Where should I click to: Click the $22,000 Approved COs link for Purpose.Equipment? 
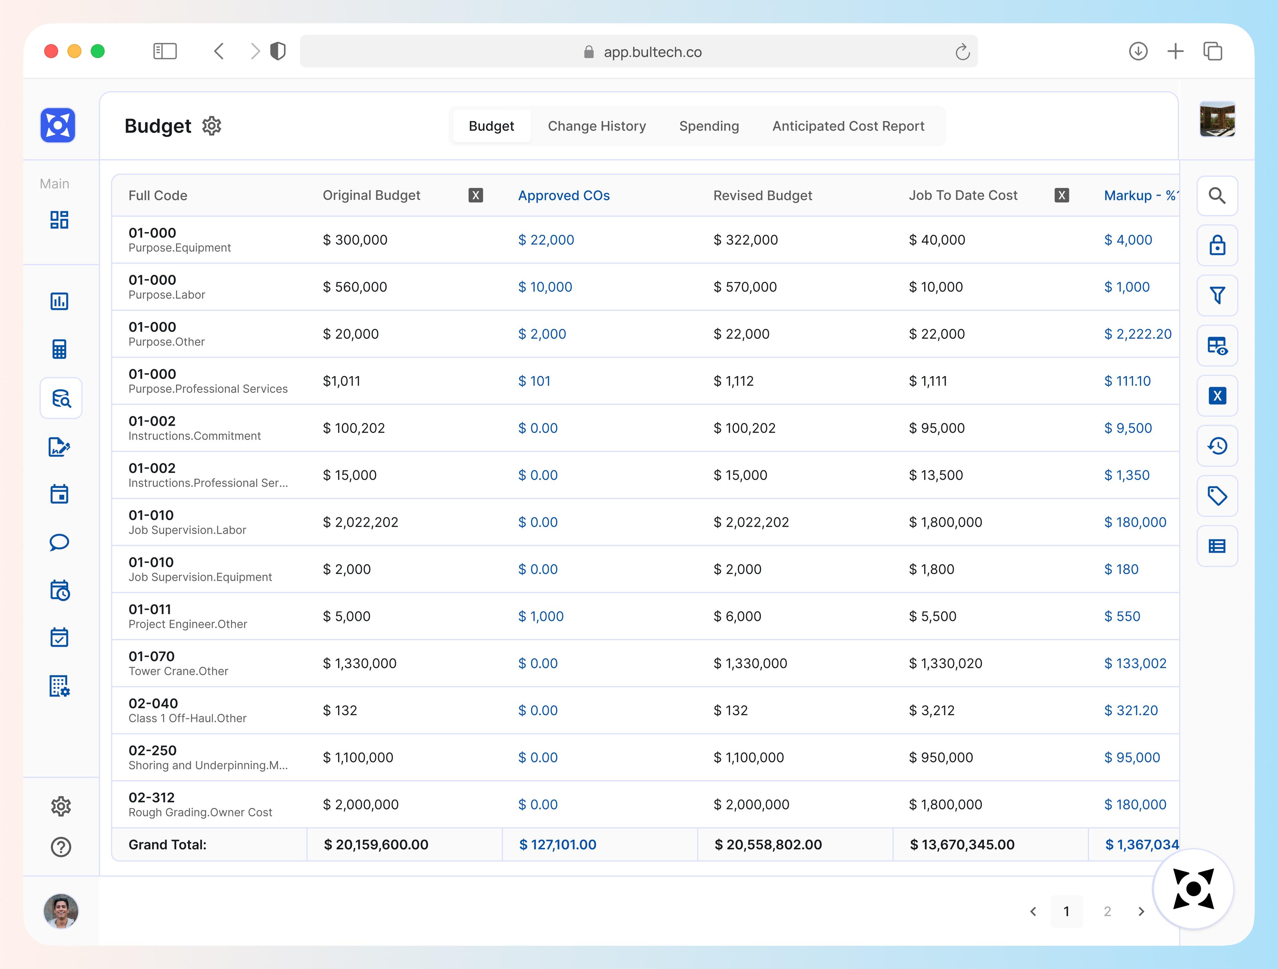coord(546,239)
